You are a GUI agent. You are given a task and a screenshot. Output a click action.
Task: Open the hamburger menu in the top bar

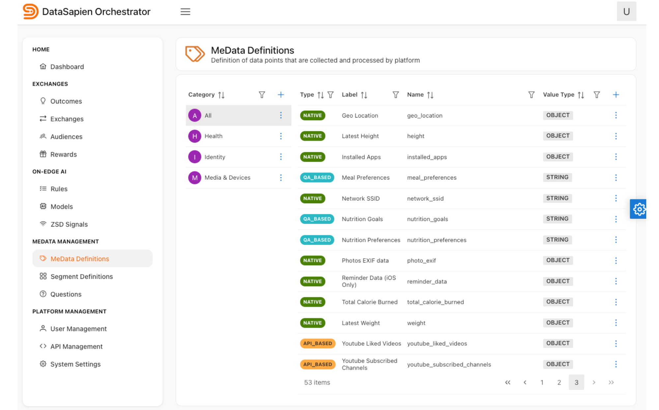185,12
